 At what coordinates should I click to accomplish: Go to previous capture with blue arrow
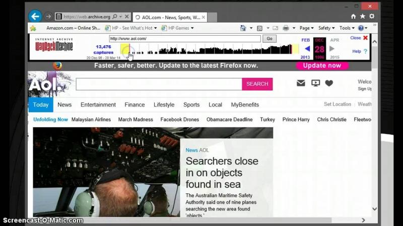(307, 49)
